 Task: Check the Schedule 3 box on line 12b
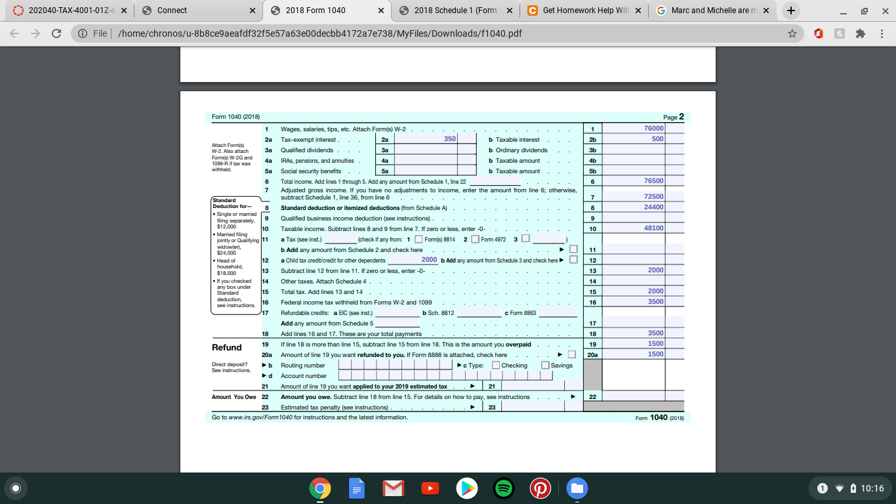click(x=574, y=260)
